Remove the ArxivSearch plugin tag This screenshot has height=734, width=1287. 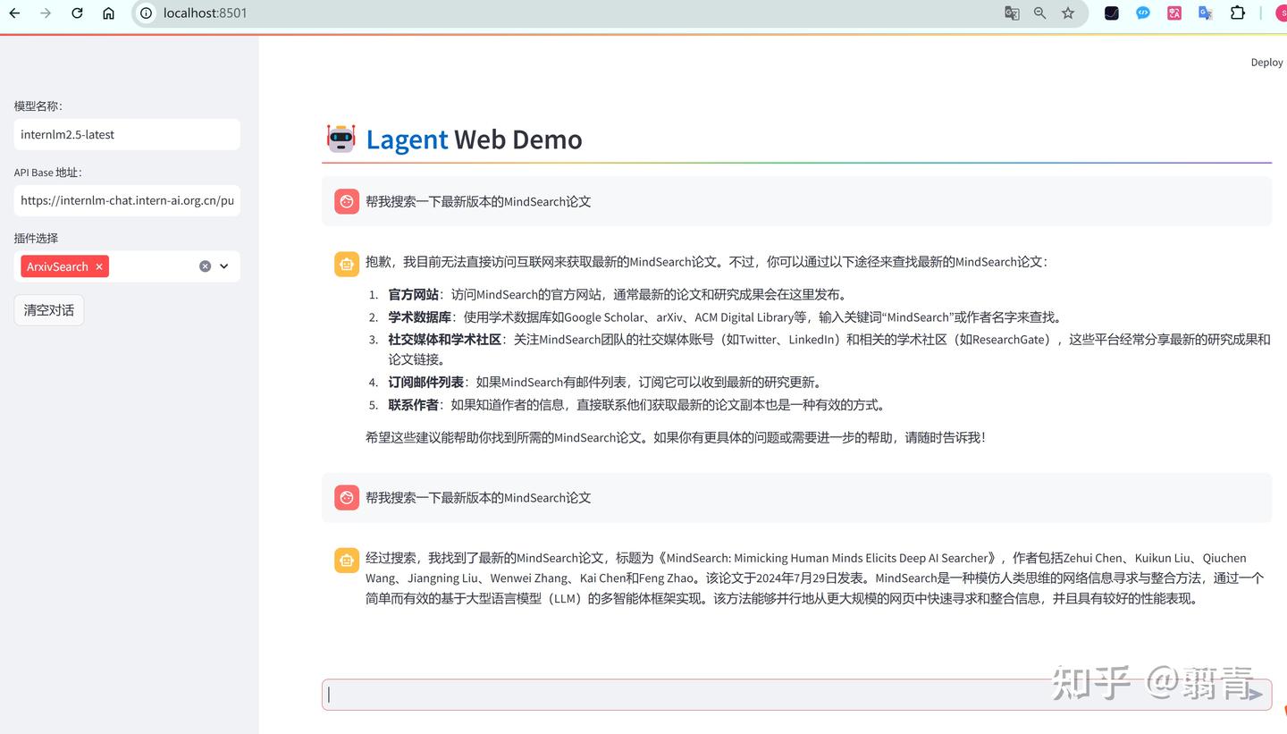pyautogui.click(x=99, y=266)
